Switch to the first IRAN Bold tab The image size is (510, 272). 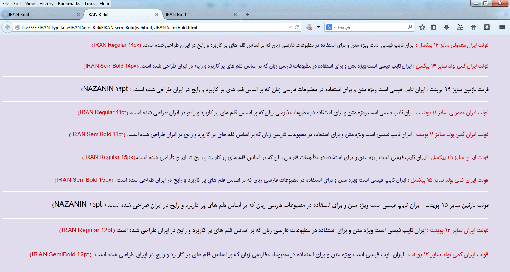click(41, 15)
